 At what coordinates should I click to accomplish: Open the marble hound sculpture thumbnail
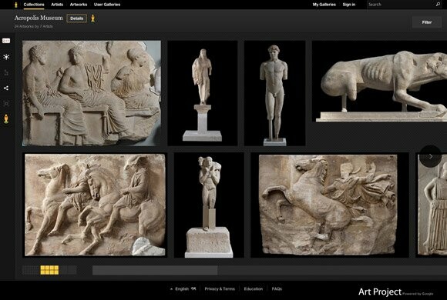point(380,82)
